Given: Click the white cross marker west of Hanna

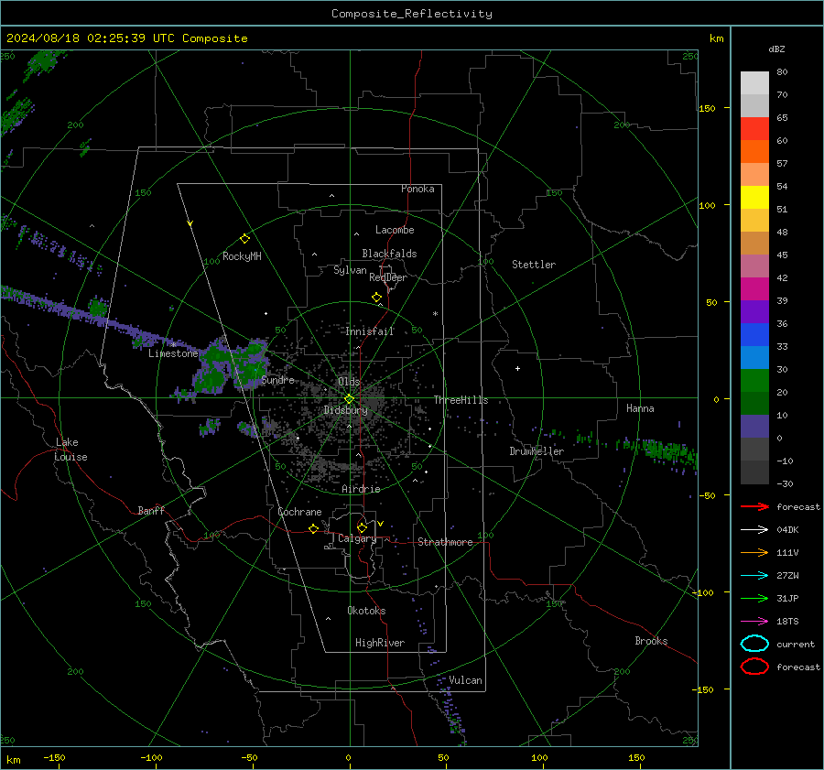Looking at the screenshot, I should (x=517, y=368).
